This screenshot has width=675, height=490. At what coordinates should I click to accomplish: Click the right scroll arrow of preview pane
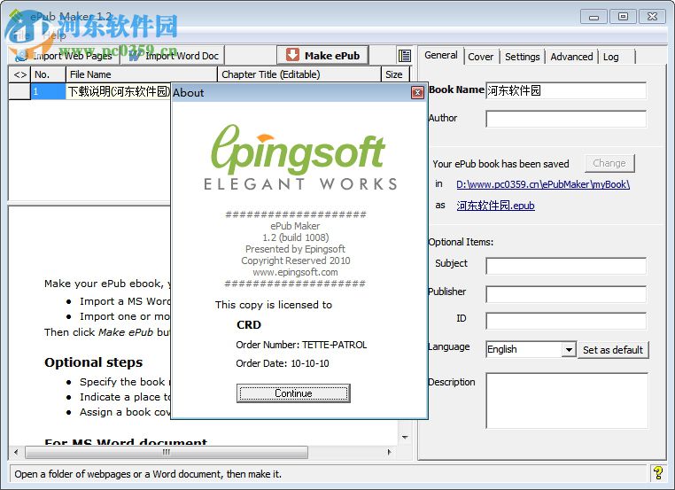coord(389,452)
